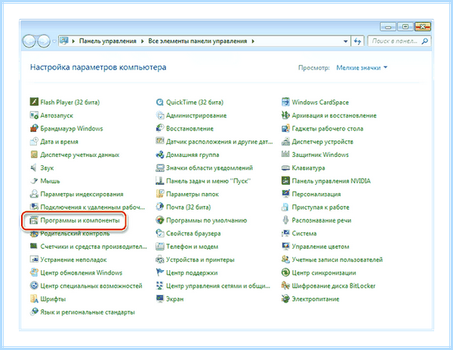Open Персонализация entry
Screen dimensions: 453x350
point(316,194)
